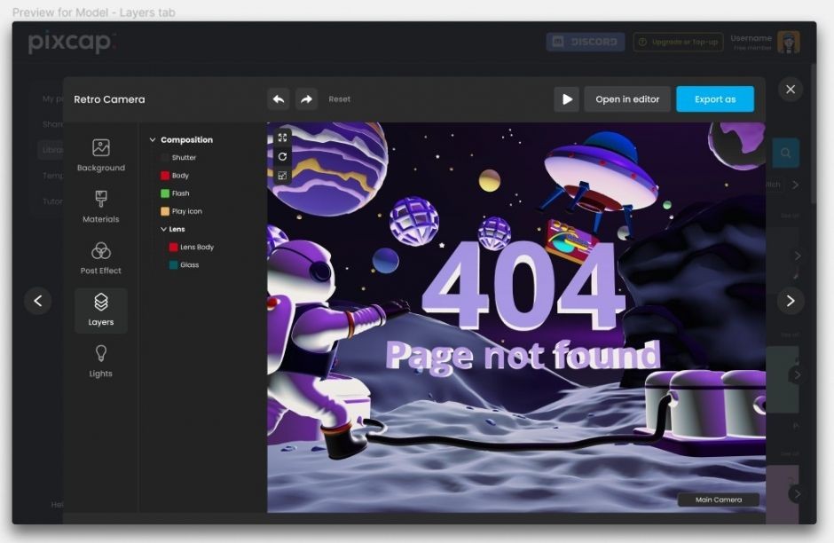Click the refresh view icon in viewport
Screen dimensions: 834x543
point(282,156)
